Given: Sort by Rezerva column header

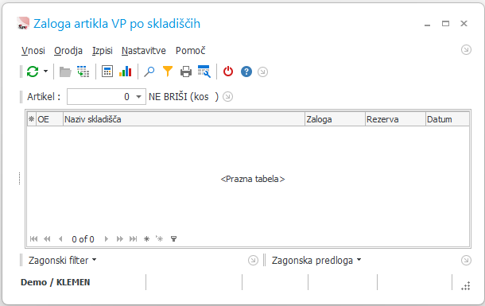Looking at the screenshot, I should click(x=395, y=119).
